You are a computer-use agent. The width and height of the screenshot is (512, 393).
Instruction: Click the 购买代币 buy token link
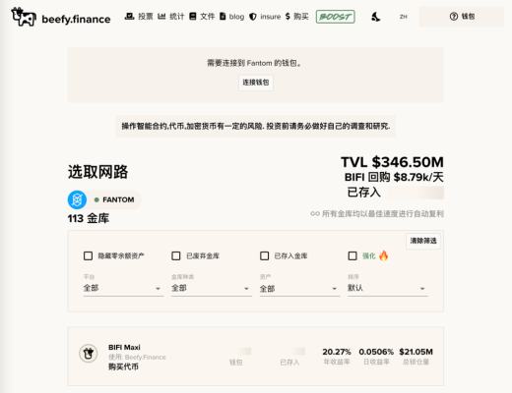(x=123, y=366)
